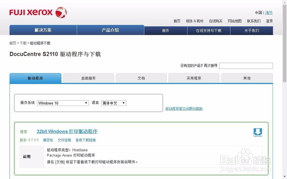Open the 操作系统 Windows 10 dropdown
This screenshot has height=179, width=287.
pyautogui.click(x=63, y=103)
